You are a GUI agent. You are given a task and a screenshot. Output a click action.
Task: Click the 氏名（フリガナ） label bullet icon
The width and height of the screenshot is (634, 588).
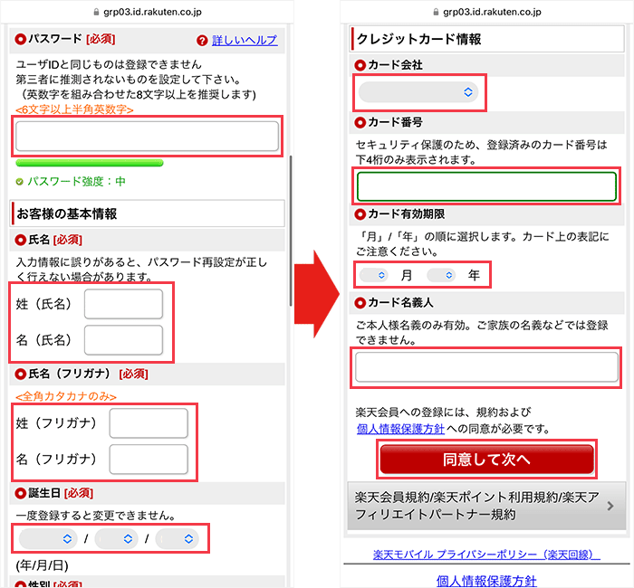20,374
